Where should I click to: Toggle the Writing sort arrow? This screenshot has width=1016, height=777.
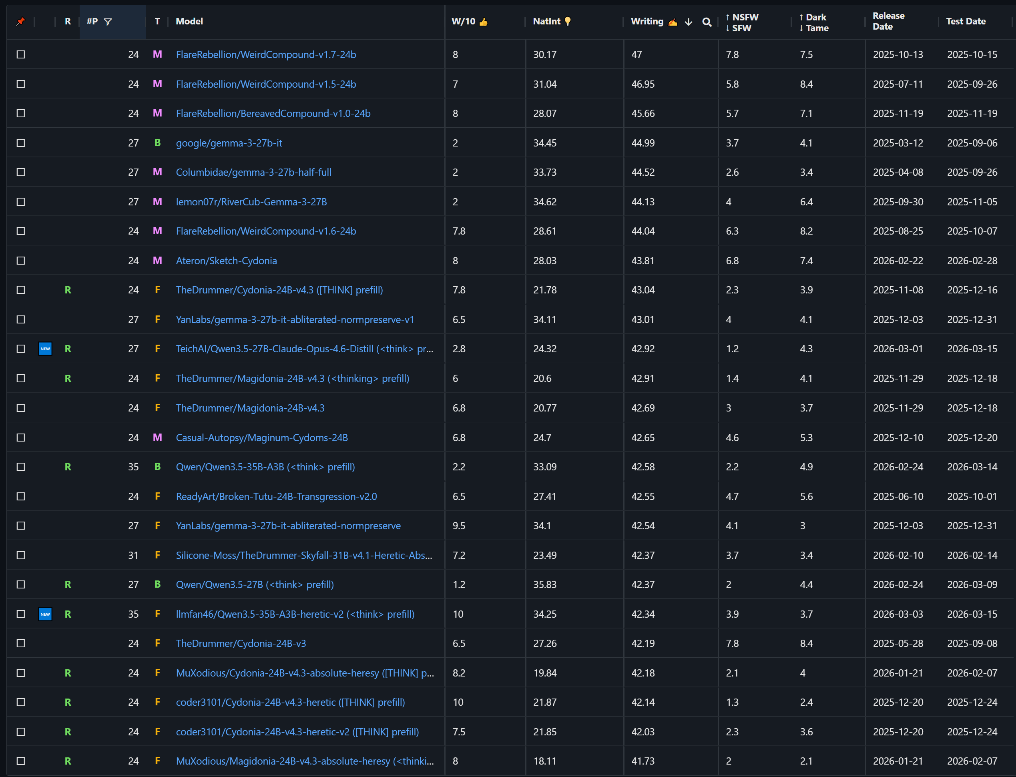[x=688, y=22]
